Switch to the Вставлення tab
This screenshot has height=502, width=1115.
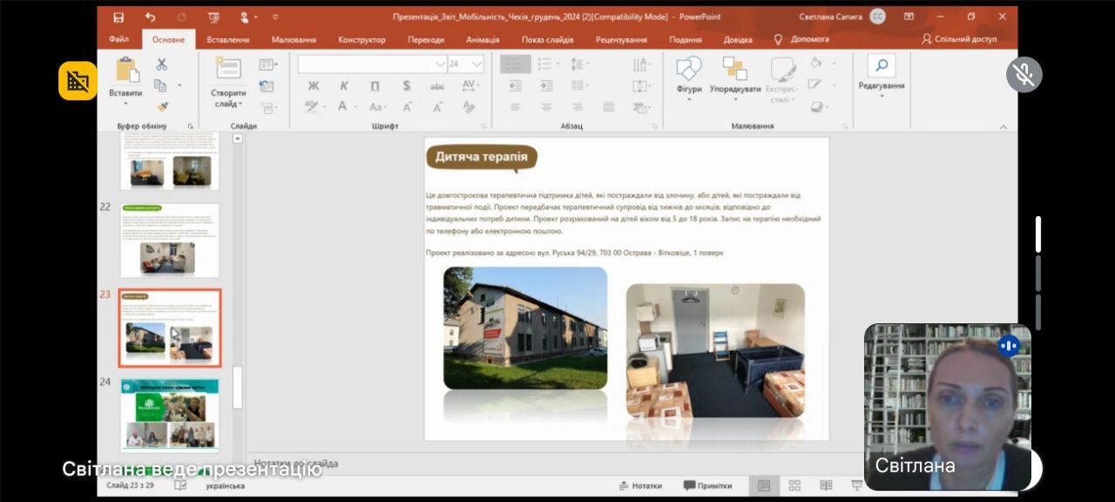point(228,39)
